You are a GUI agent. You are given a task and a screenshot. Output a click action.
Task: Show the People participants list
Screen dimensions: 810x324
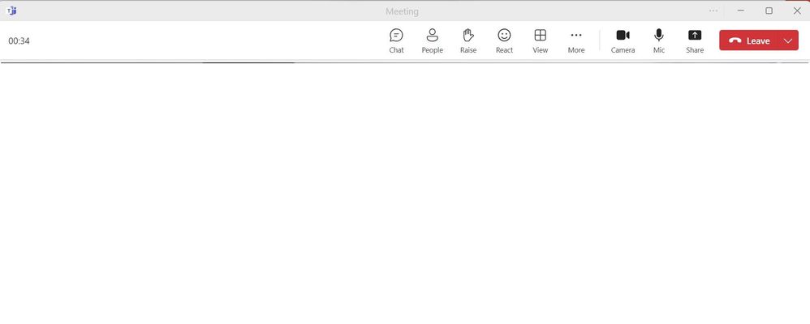[433, 40]
